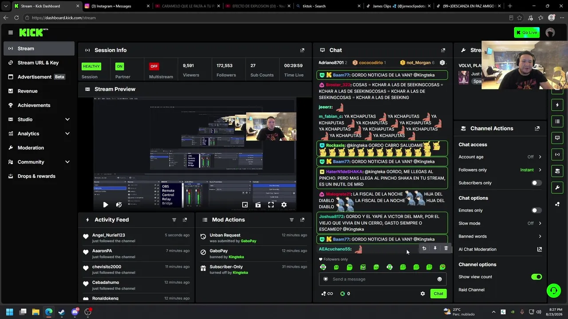The width and height of the screenshot is (568, 319).
Task: Open the Advertisement Beta page
Action: click(x=39, y=77)
